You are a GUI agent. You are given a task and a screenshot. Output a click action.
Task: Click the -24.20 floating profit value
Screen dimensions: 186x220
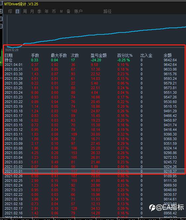tap(96, 60)
